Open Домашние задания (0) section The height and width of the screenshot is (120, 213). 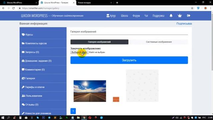pyautogui.click(x=43, y=61)
